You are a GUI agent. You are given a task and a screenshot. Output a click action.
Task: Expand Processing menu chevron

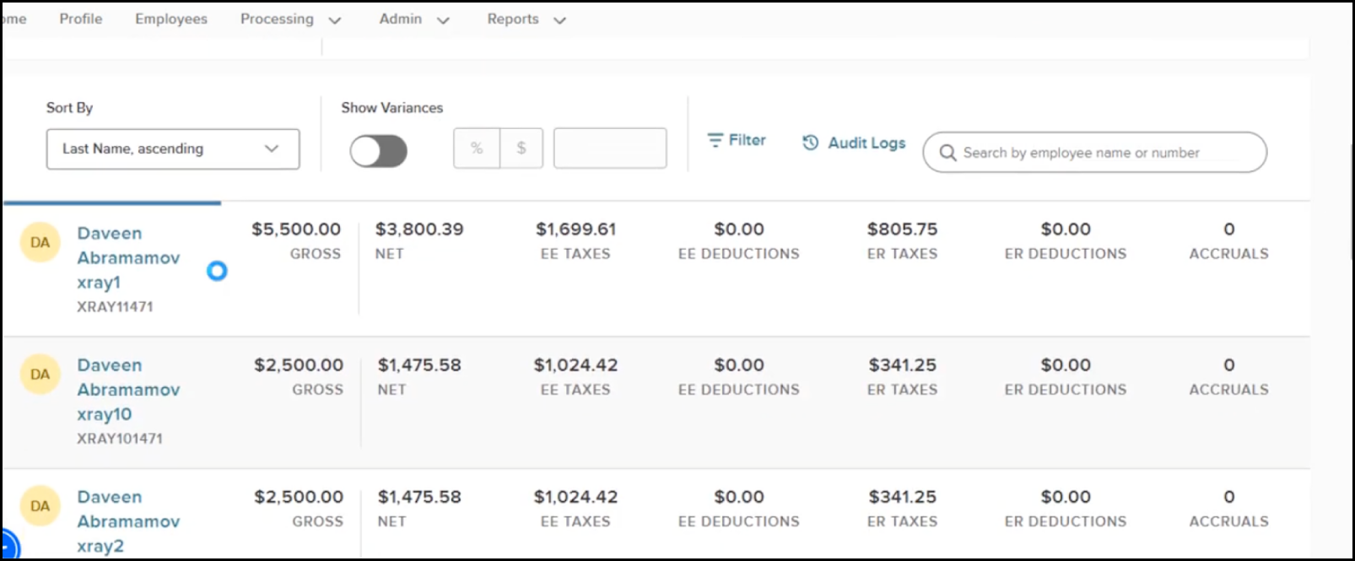334,20
